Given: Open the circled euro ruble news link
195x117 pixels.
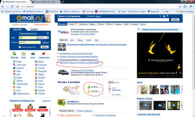Looking at the screenshot, I should click(x=79, y=63).
